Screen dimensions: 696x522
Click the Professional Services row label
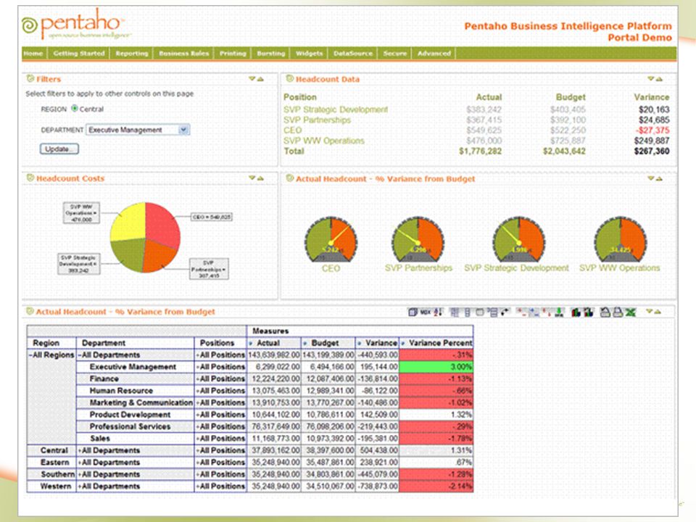point(130,426)
